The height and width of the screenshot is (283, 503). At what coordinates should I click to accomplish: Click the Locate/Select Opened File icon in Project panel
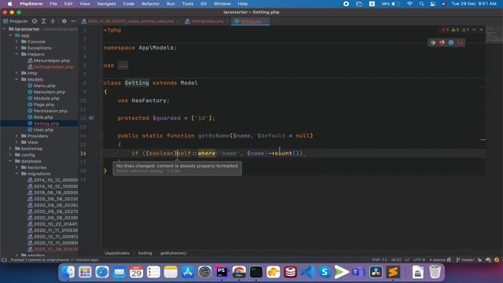(35, 21)
